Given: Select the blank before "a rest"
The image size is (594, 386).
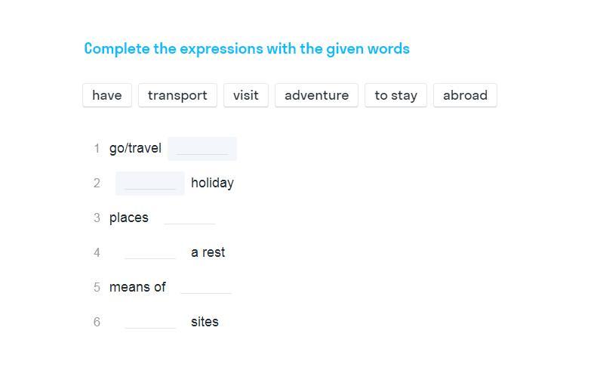Looking at the screenshot, I should (x=150, y=253).
